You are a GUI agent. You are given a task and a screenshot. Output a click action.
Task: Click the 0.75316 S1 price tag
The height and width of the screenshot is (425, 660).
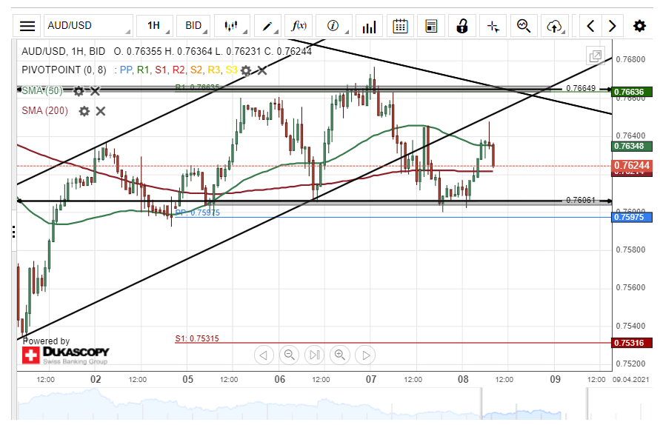632,343
